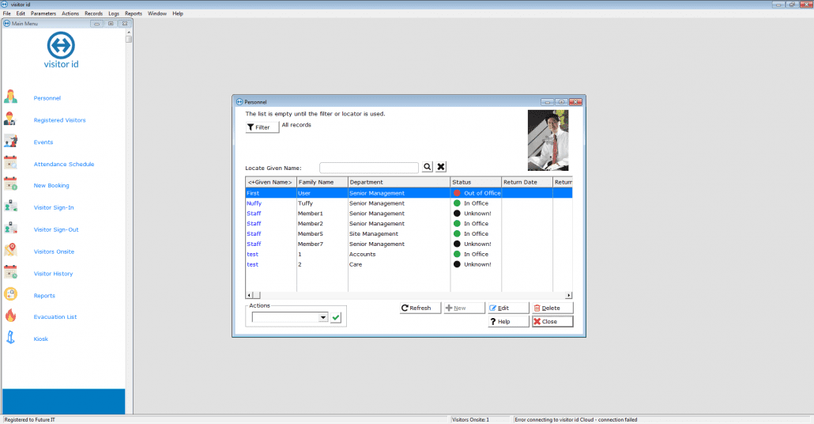Click the magnifier search icon beside locator

[x=427, y=167]
